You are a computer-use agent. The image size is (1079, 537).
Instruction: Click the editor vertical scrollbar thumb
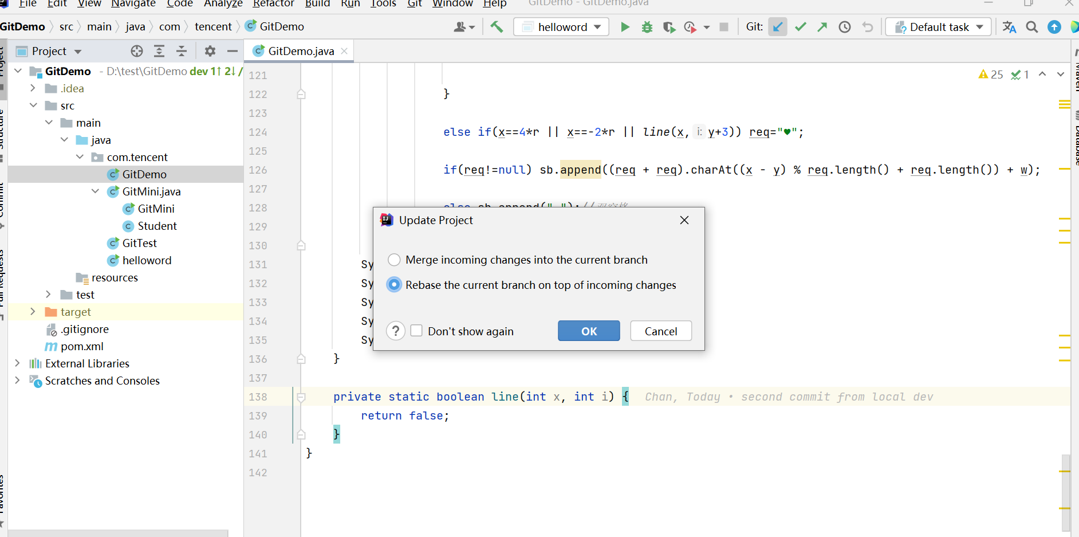(x=1065, y=492)
